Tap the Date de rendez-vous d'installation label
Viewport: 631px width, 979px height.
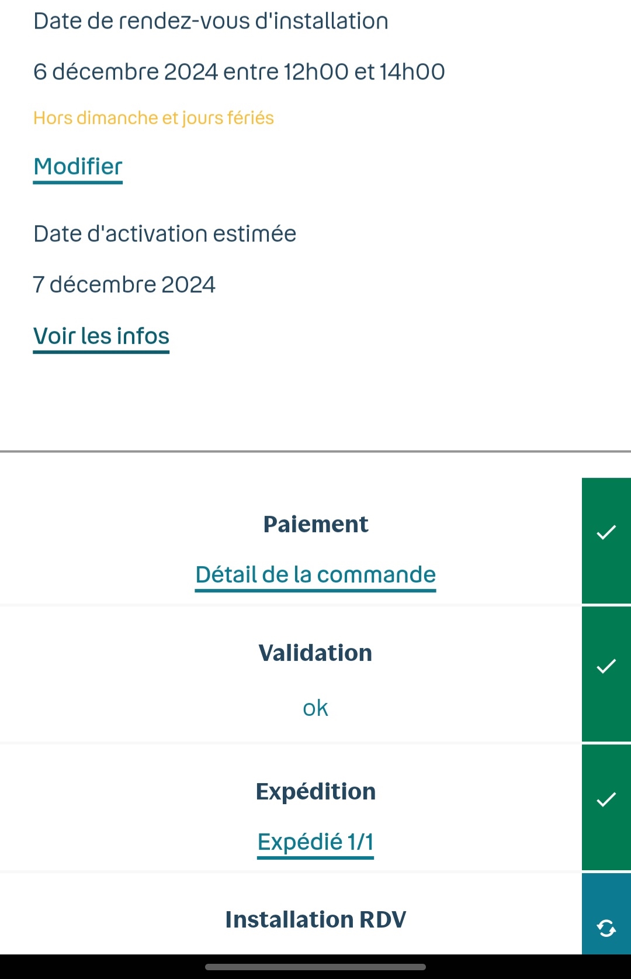(211, 21)
